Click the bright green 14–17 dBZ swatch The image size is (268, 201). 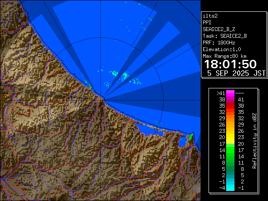click(230, 149)
